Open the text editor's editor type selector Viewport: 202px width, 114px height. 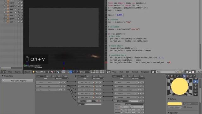pos(108,72)
